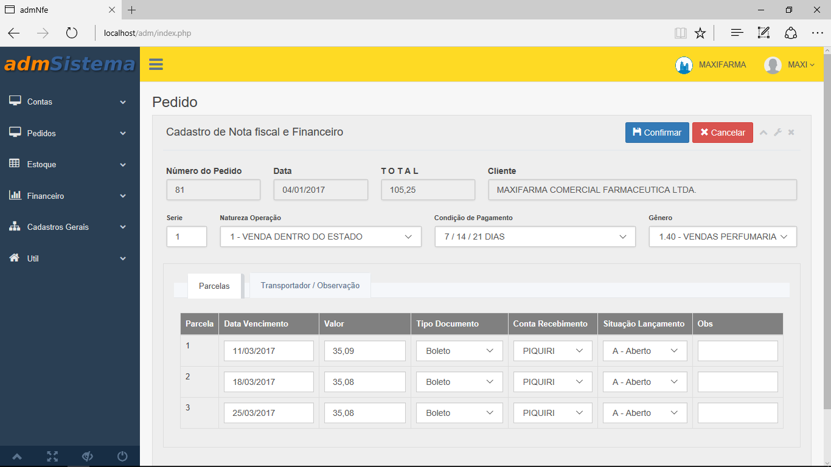Collapse panel with the up chevron icon
The image size is (831, 467).
[x=763, y=133]
